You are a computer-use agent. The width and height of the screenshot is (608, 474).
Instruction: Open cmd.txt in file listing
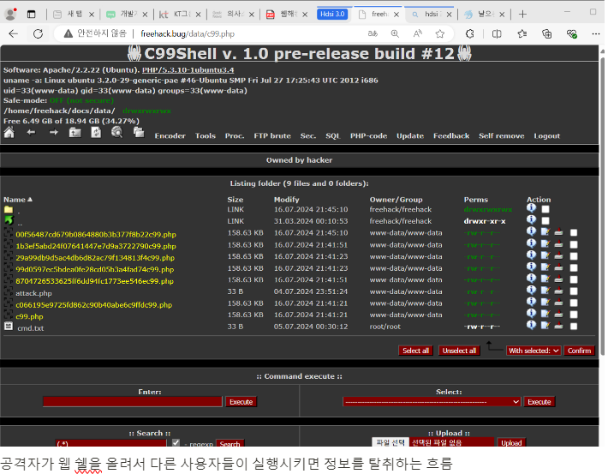click(x=31, y=328)
